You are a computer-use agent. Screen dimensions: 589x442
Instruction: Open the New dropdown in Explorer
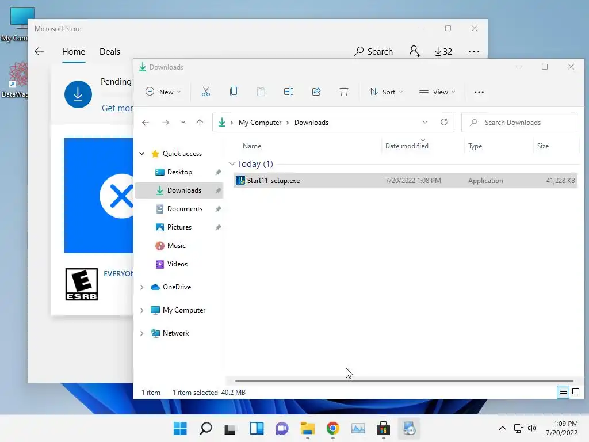tap(163, 92)
